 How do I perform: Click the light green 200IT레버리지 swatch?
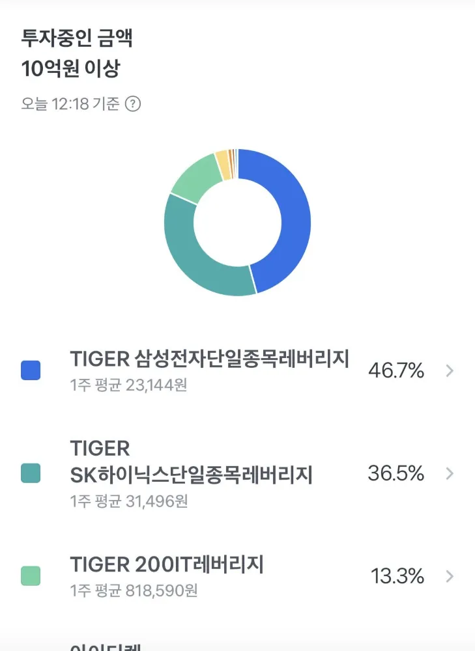point(31,576)
